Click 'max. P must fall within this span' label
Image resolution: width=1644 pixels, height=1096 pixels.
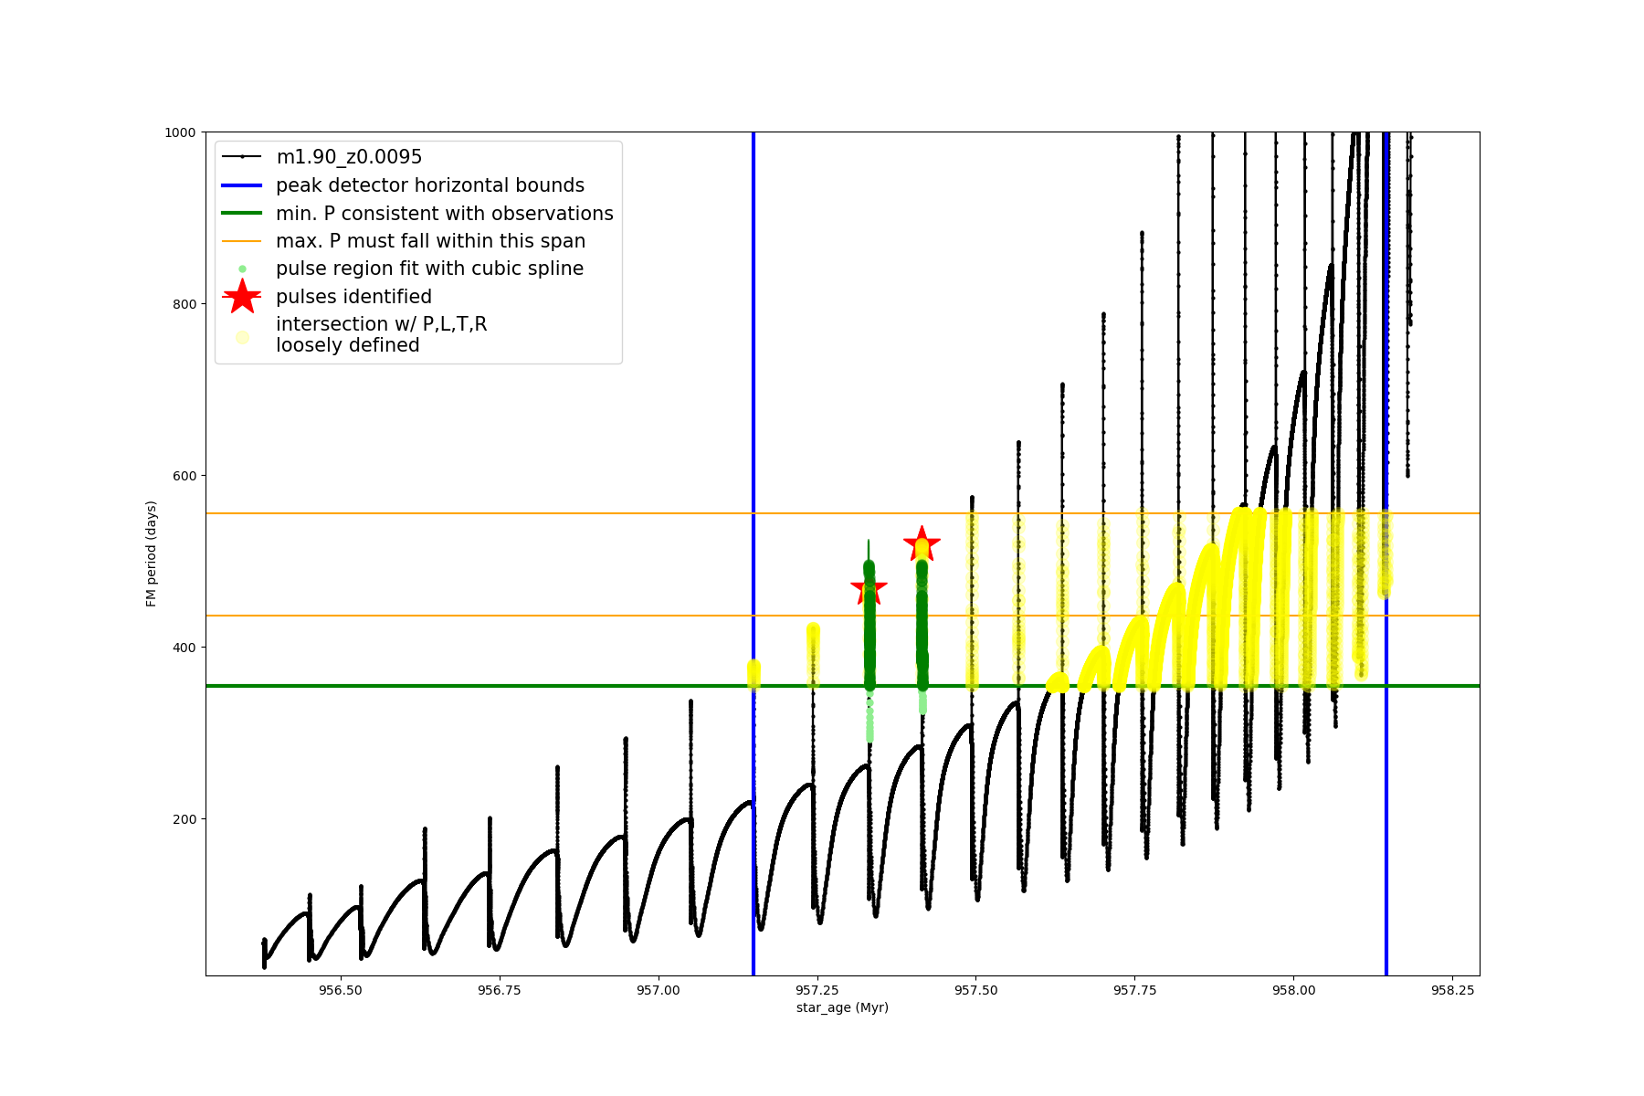click(430, 241)
